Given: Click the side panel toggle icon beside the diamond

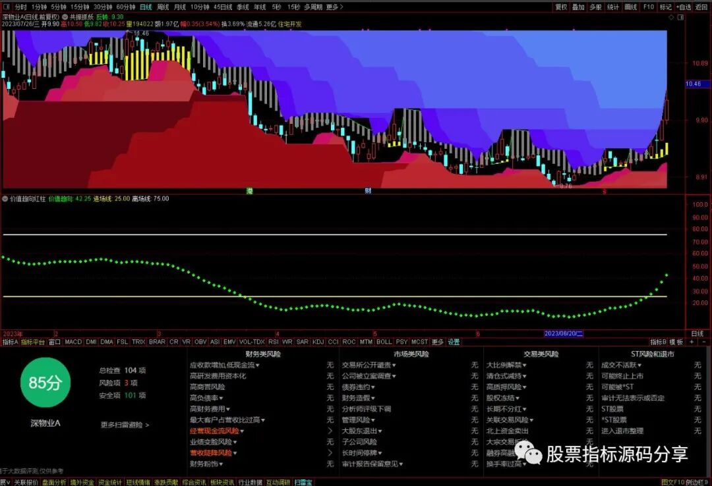Looking at the screenshot, I should pyautogui.click(x=680, y=17).
